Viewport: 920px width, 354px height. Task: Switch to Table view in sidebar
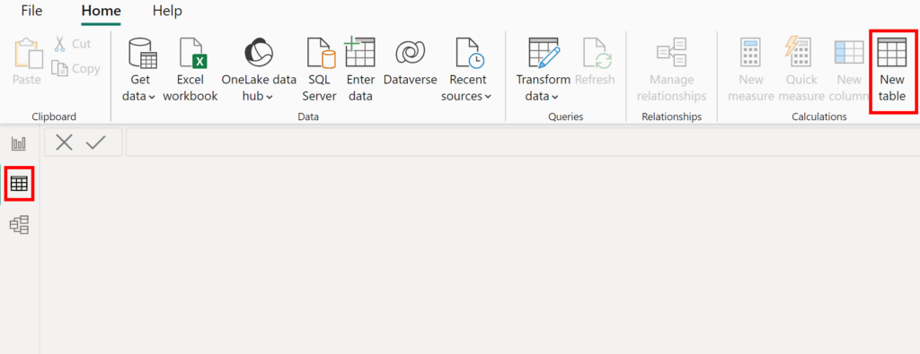[x=19, y=184]
